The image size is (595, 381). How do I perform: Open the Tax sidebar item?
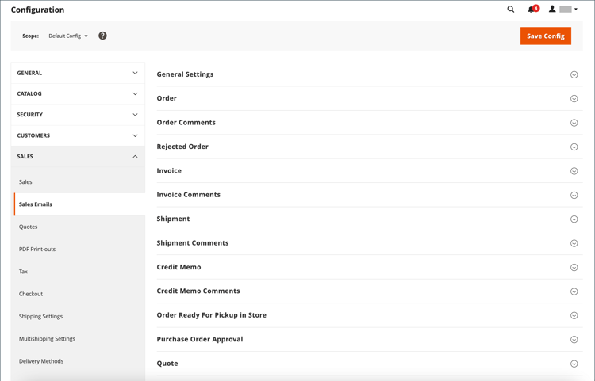point(24,272)
